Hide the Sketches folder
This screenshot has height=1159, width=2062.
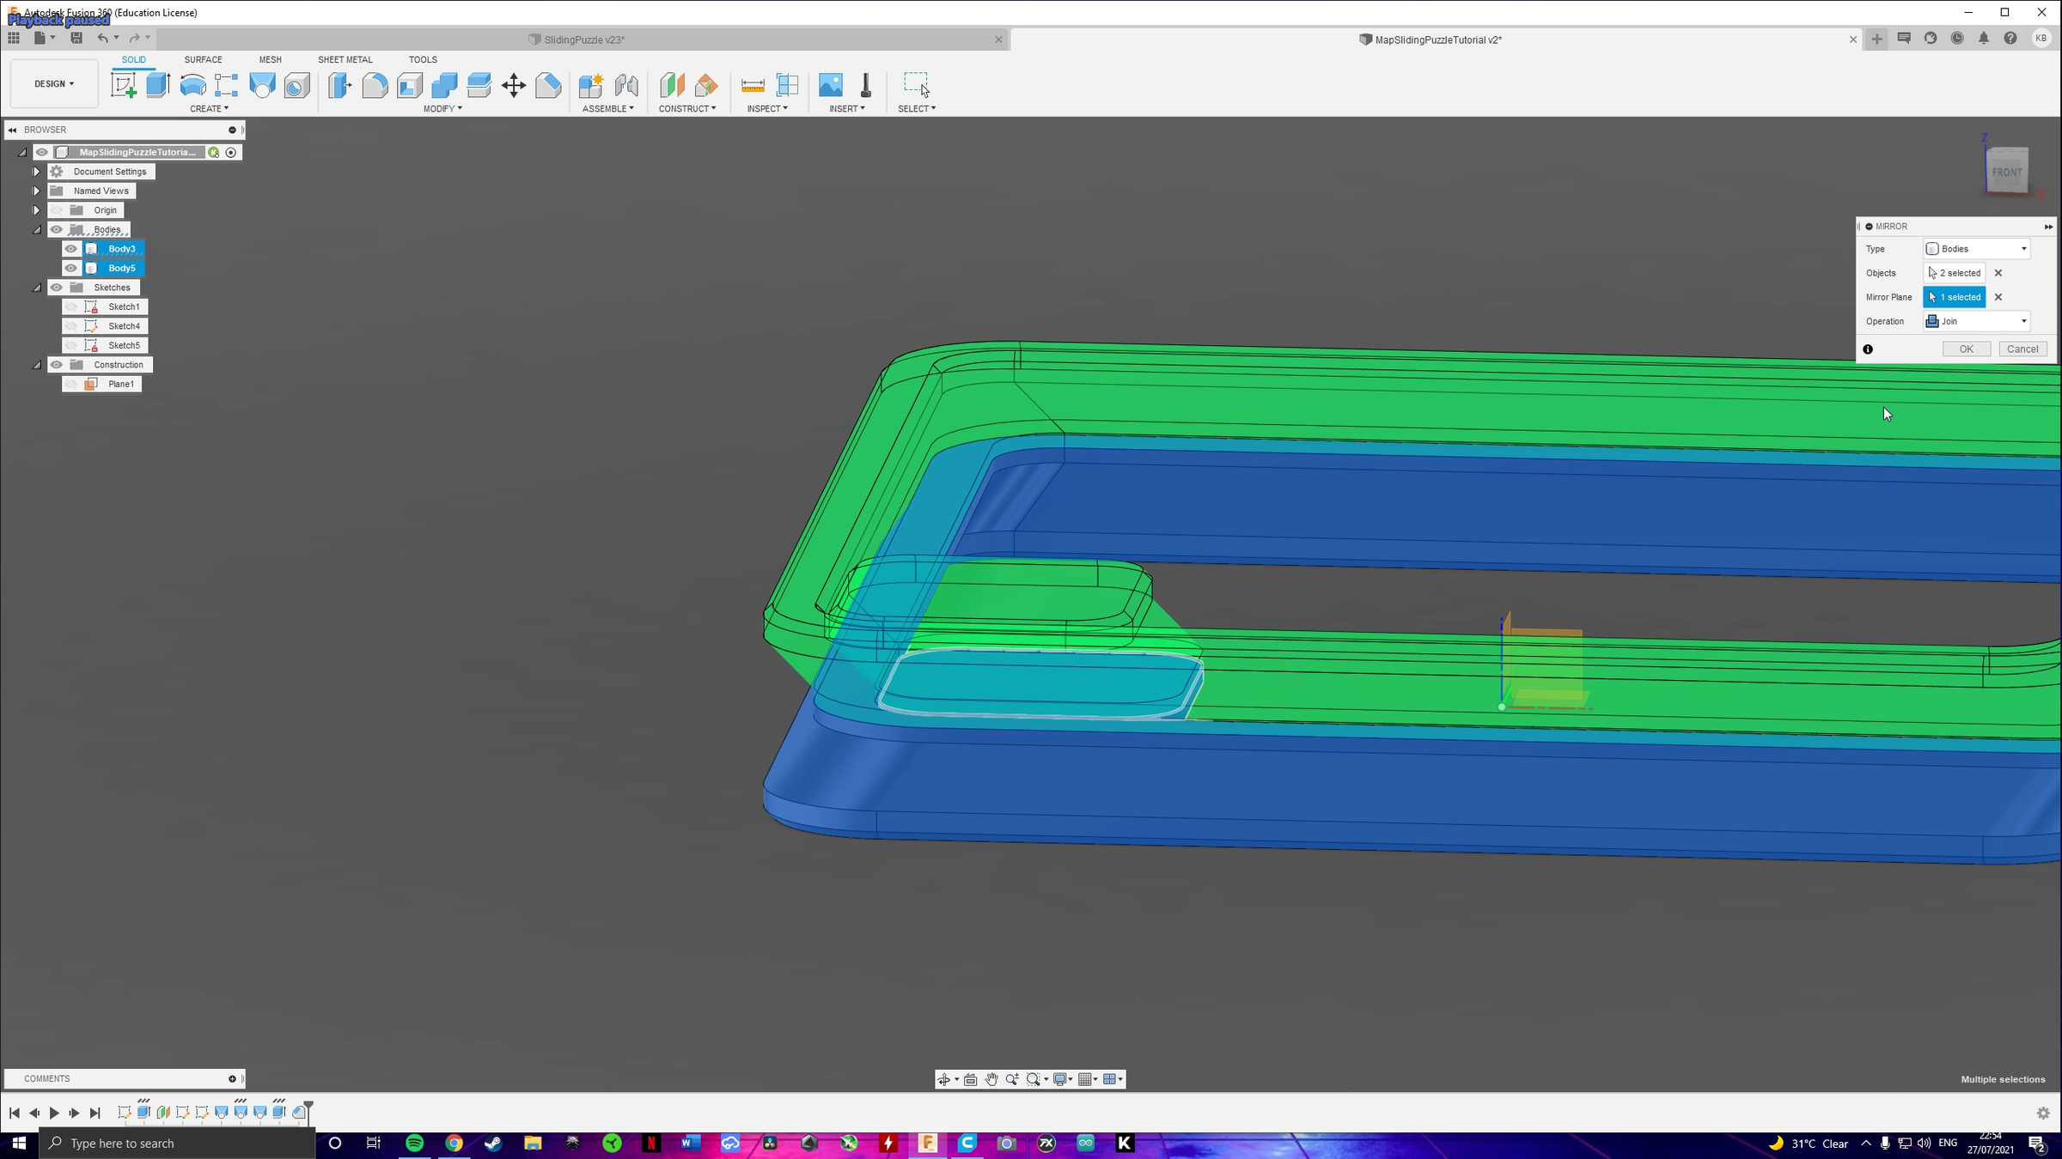pyautogui.click(x=57, y=287)
